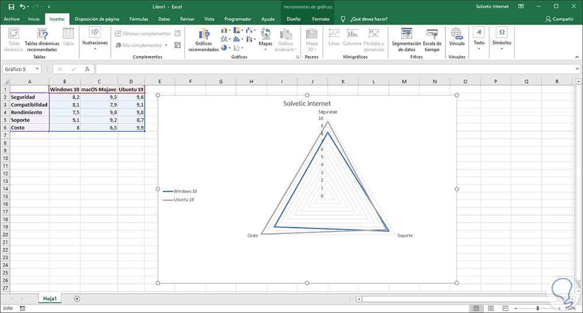
Task: Click the Name Box showing Gráfico 5
Action: tap(19, 69)
